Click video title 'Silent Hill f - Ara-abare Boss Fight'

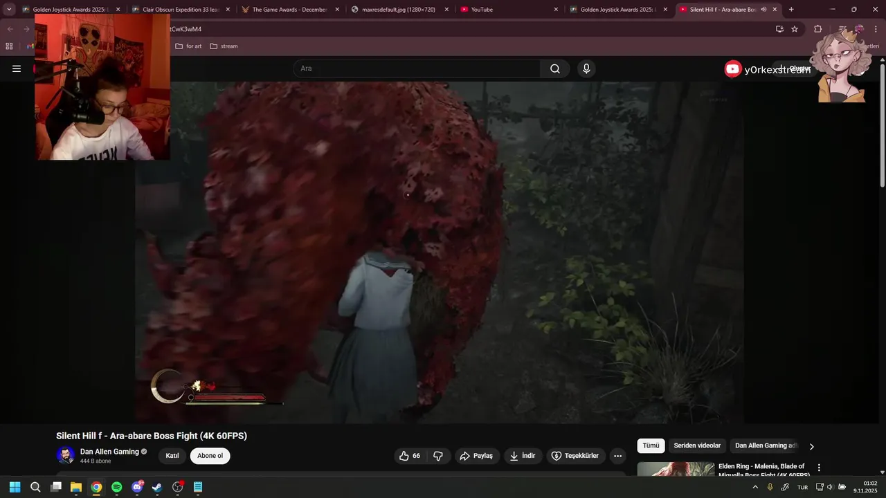152,436
